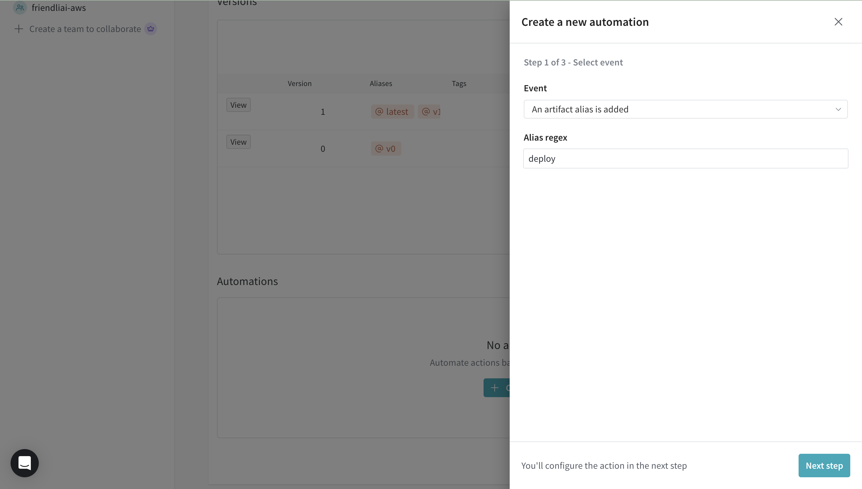Select the @ icon on the latest alias
862x489 pixels.
tap(379, 112)
